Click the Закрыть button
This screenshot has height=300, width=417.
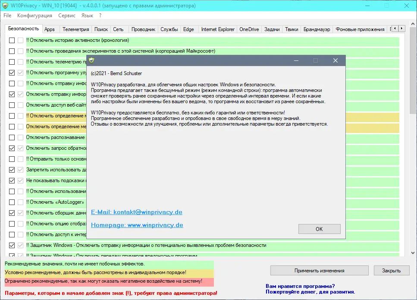[392, 271]
